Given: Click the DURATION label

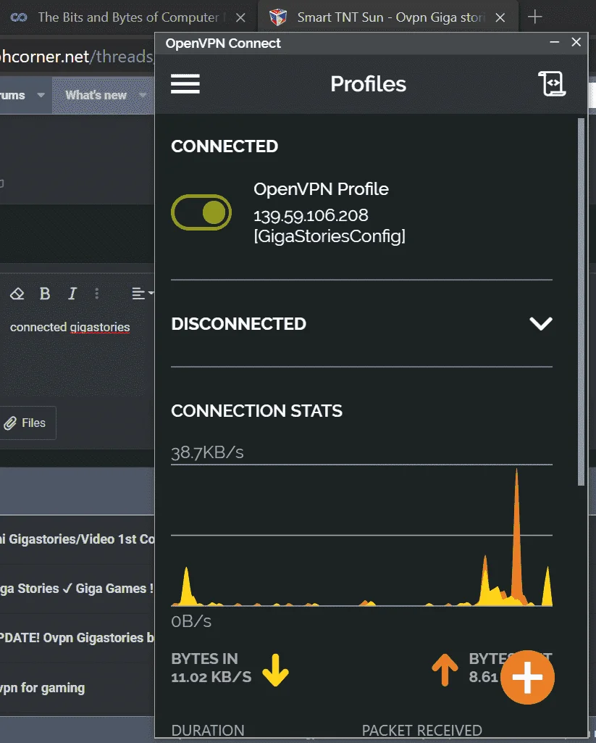Looking at the screenshot, I should pyautogui.click(x=208, y=730).
